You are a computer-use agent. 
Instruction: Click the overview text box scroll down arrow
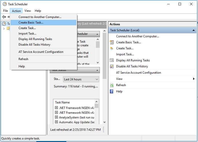[98, 63]
